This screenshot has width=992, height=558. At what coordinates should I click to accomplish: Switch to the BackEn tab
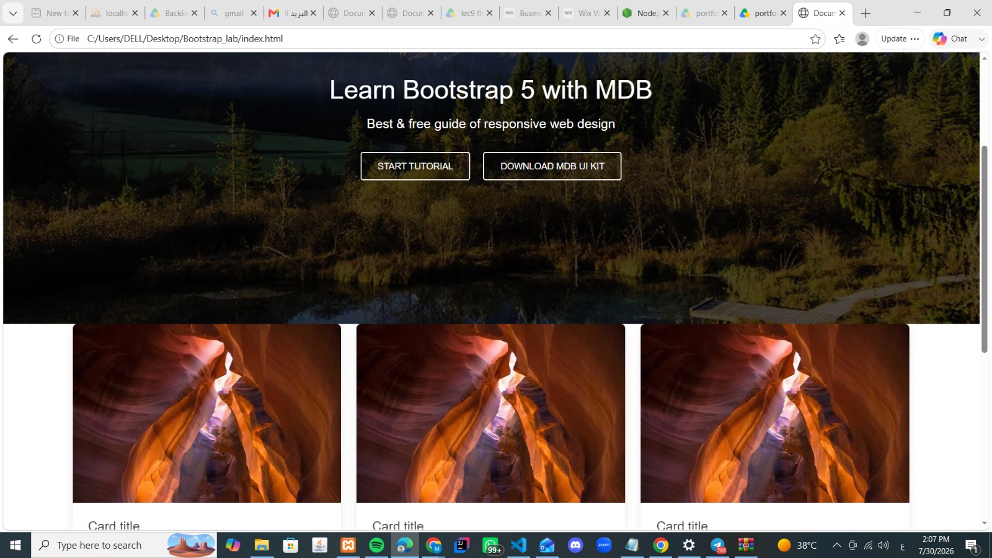tap(174, 13)
